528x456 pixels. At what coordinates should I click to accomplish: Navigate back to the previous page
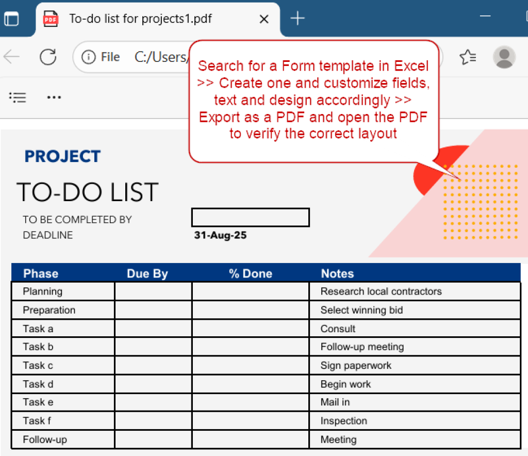pyautogui.click(x=11, y=57)
